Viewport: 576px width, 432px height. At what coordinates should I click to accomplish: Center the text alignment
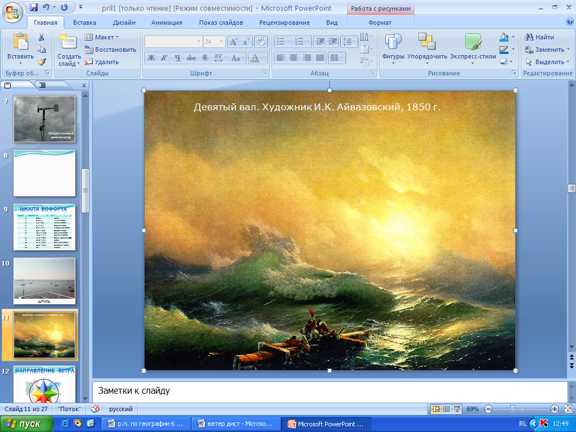point(294,58)
